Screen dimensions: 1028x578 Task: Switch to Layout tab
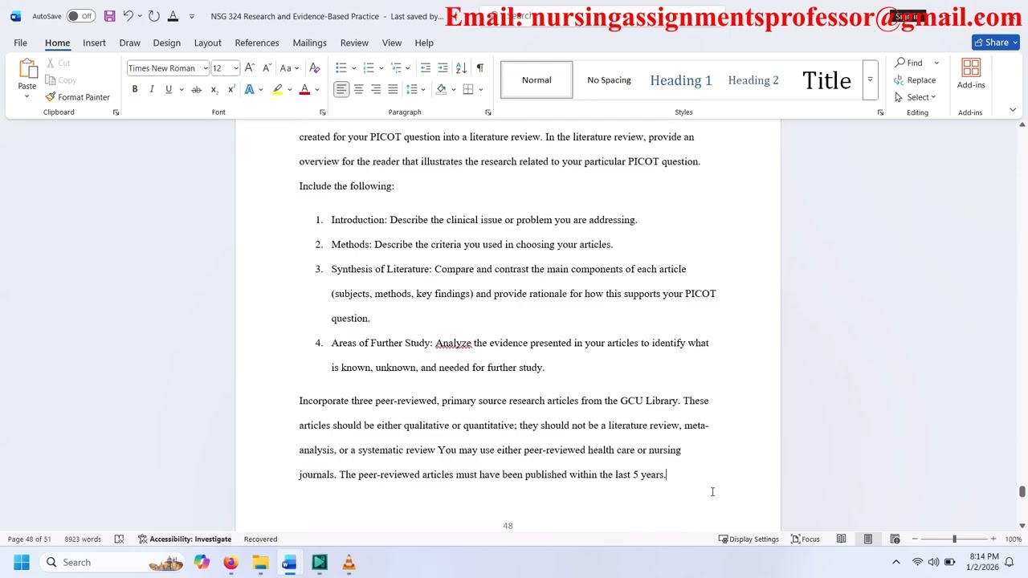click(x=207, y=43)
